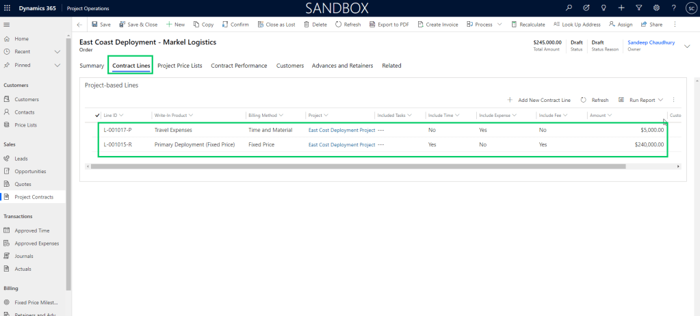Open global search magnifier icon

(569, 8)
